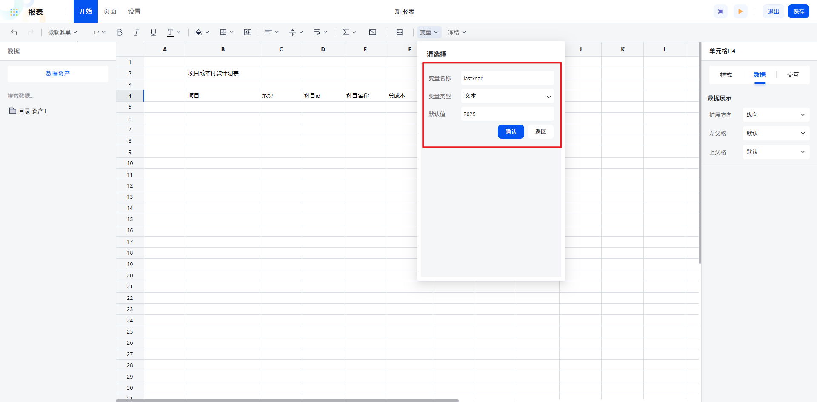
Task: Expand the font color arrow
Action: click(x=179, y=32)
